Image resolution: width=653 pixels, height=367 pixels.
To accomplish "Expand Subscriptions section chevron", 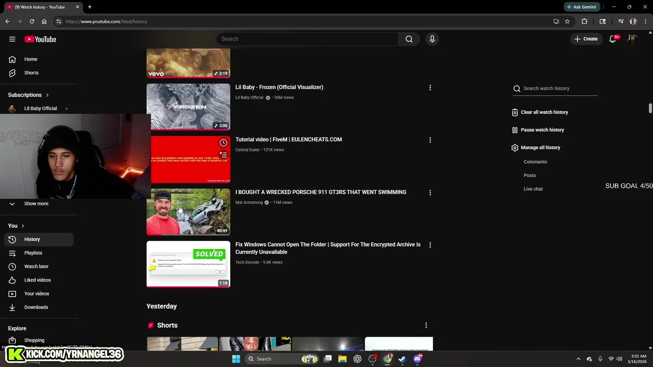I will (x=47, y=95).
